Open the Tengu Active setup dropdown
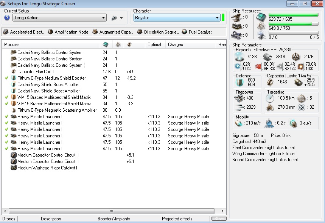Viewport: 325px width, 223px height. click(x=59, y=18)
